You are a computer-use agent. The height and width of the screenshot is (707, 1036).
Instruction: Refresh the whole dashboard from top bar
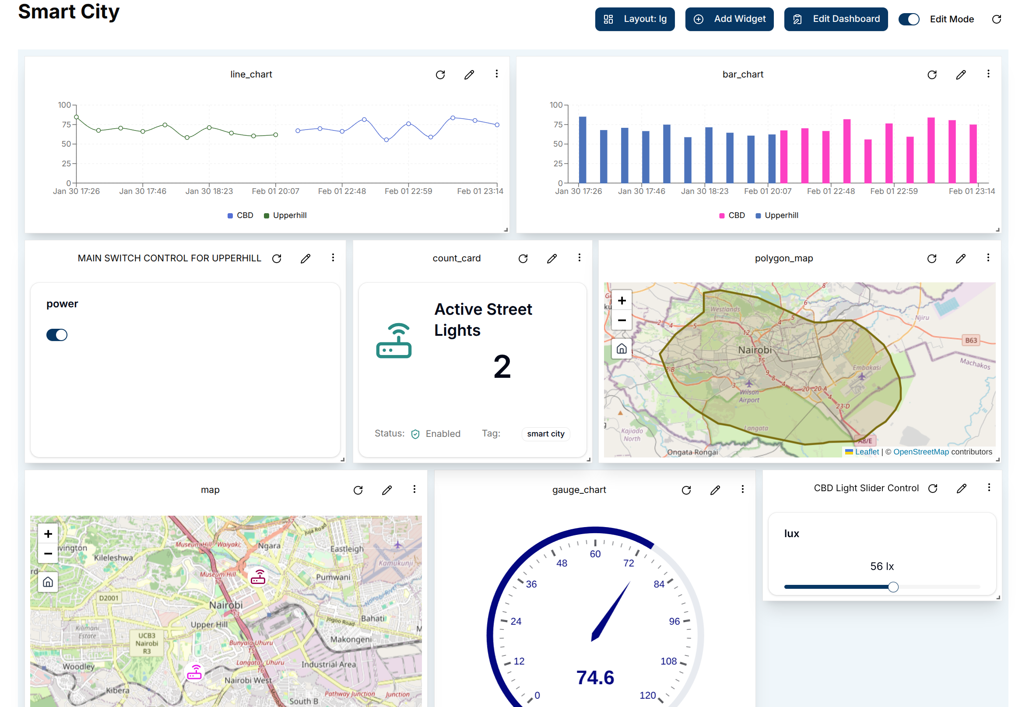996,19
